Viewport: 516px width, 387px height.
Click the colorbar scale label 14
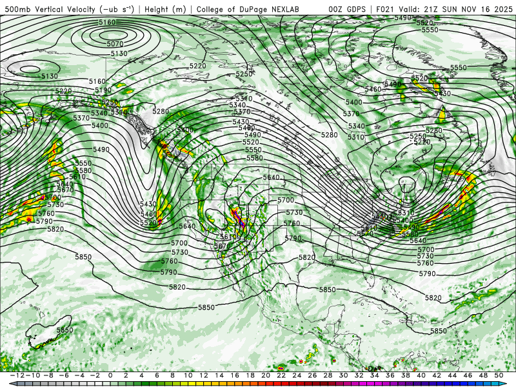[219, 375]
